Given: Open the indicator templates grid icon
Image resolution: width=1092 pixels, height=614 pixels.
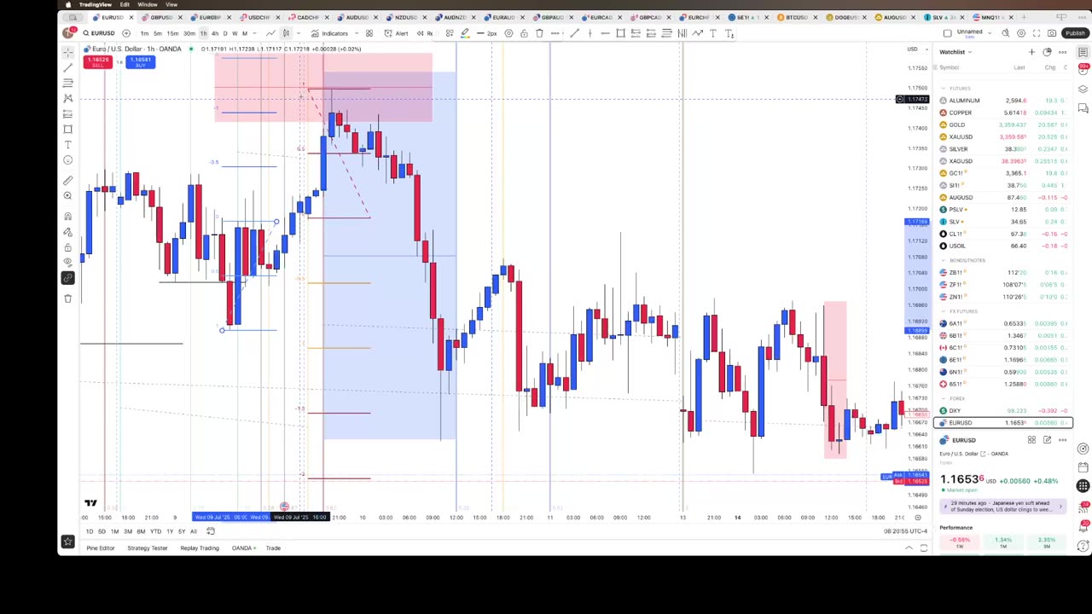Looking at the screenshot, I should point(369,33).
